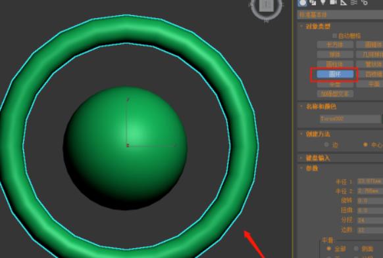Click the highlighted 圆环 button
383x258 pixels.
point(335,74)
